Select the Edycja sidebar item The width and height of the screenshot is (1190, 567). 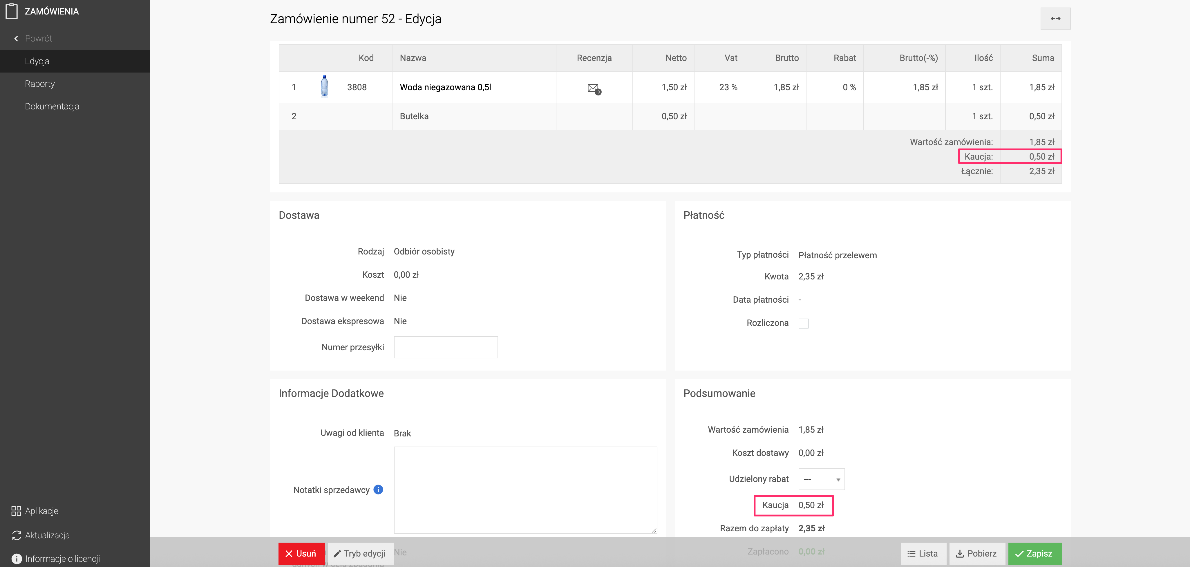tap(37, 61)
